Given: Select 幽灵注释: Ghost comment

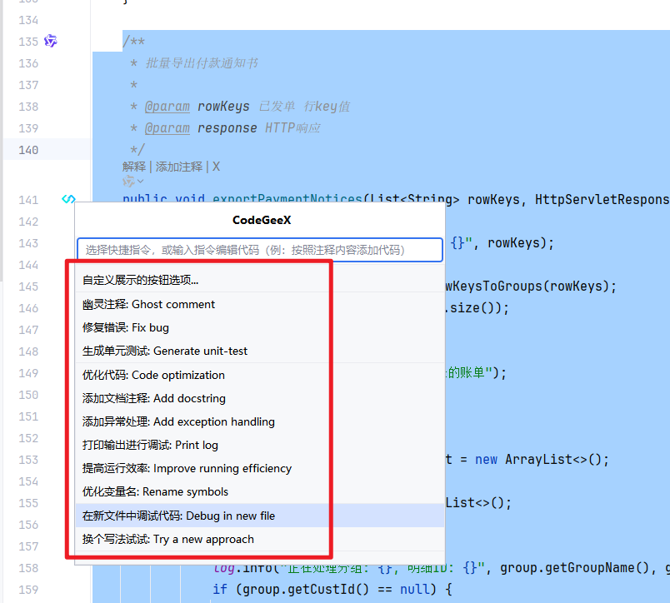Looking at the screenshot, I should [260, 304].
